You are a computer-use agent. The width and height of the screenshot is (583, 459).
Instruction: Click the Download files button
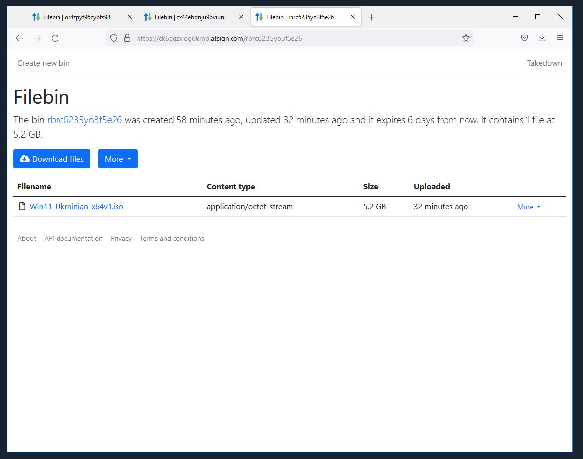52,159
